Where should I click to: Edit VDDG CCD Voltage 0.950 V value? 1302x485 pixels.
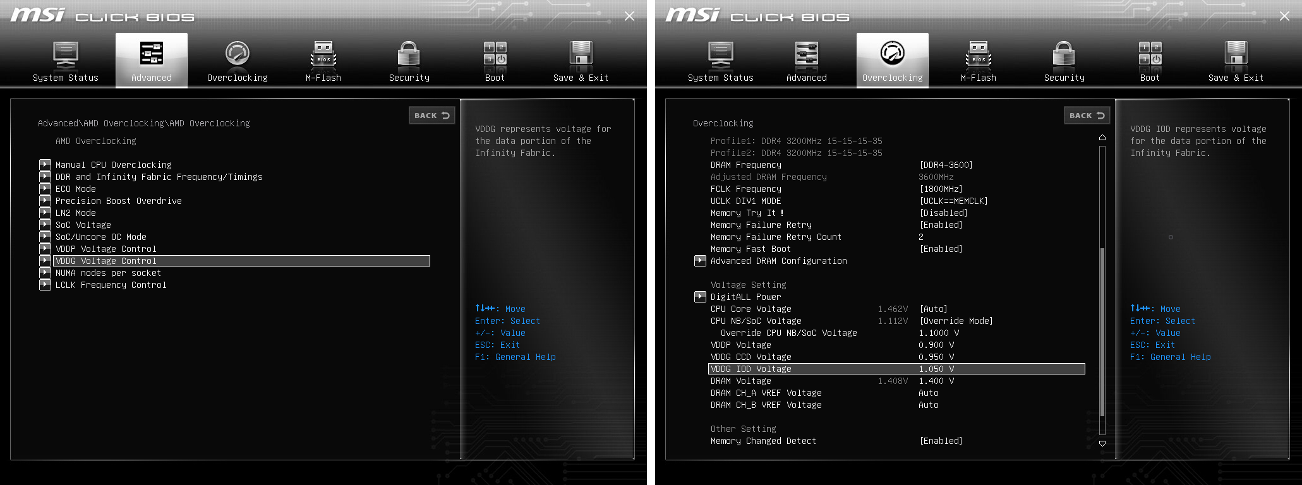coord(936,357)
